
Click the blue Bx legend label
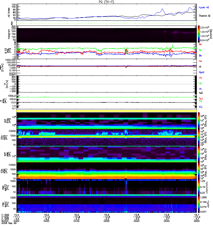pyautogui.click(x=200, y=55)
